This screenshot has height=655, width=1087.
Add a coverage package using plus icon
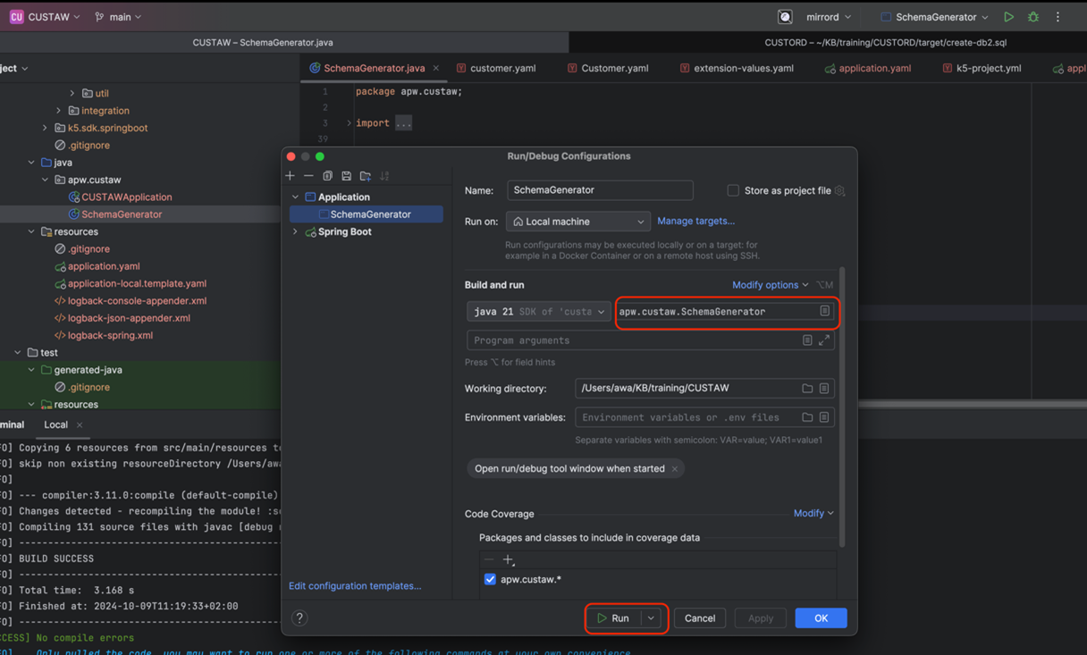tap(508, 559)
